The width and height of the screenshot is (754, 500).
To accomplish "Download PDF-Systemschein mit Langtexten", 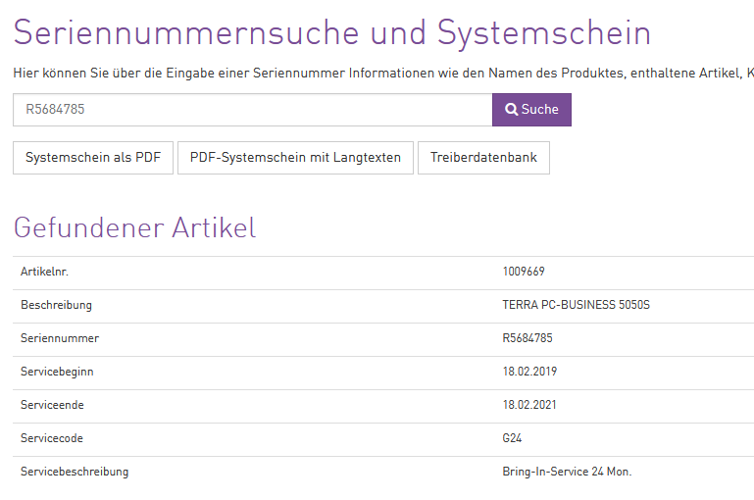I will tap(295, 158).
